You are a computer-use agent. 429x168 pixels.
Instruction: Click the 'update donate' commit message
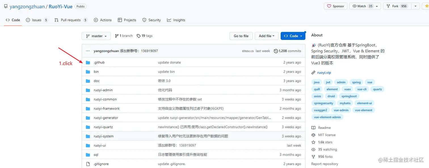click(x=169, y=62)
